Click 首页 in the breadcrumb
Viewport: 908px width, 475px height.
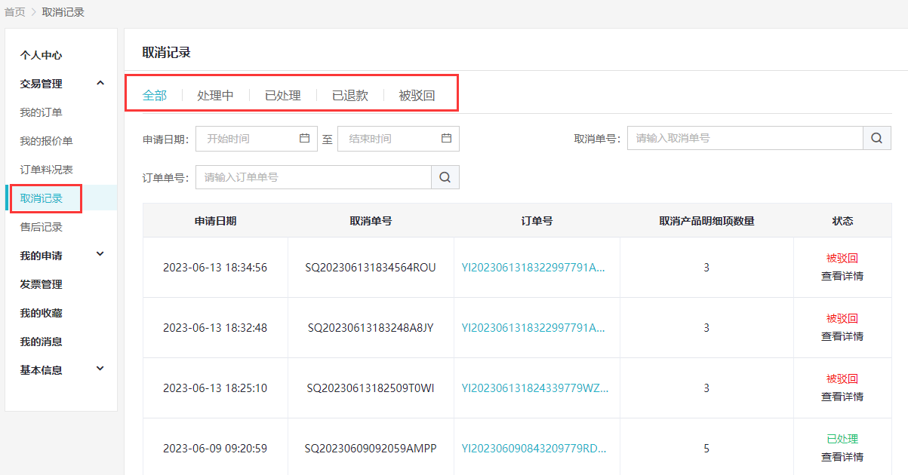point(14,12)
